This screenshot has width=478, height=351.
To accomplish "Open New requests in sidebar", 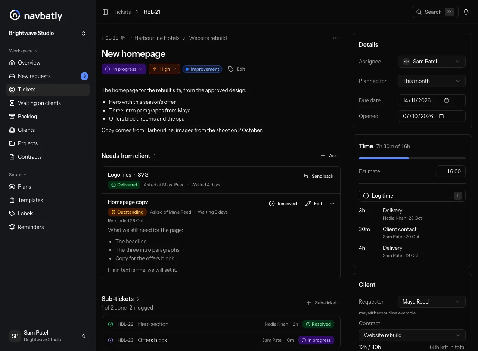I will 48,76.
